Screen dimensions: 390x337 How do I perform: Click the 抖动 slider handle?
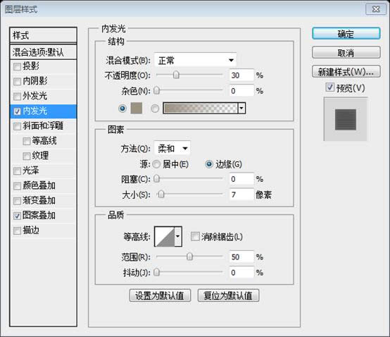[156, 272]
